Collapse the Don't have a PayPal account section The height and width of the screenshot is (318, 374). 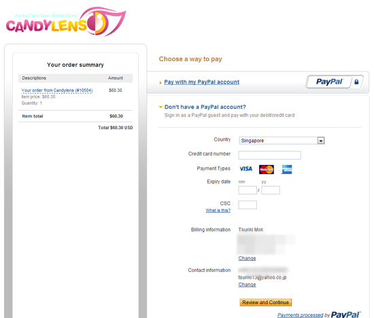(160, 107)
